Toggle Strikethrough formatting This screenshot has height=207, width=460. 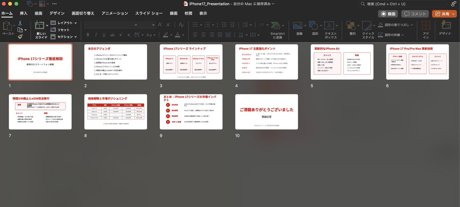coord(112,35)
